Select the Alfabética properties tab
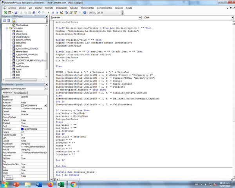235x188 pixels. click(7, 93)
